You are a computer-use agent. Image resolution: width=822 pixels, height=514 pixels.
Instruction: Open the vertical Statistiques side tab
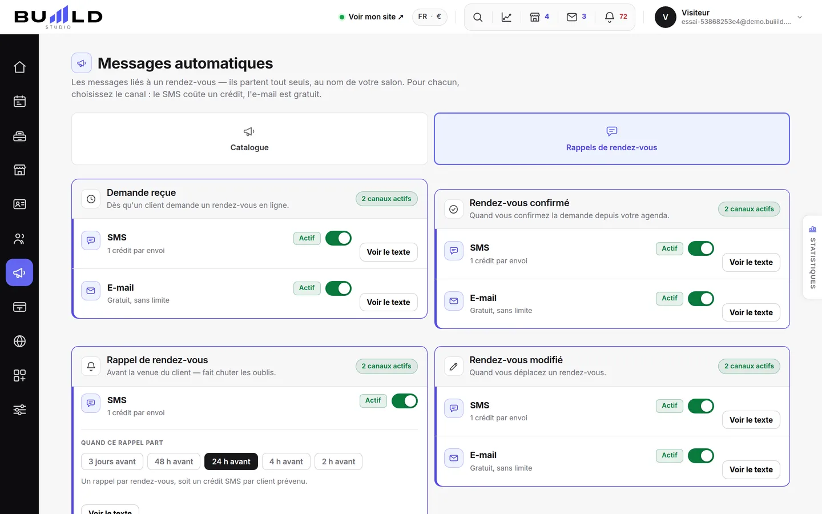click(x=812, y=256)
